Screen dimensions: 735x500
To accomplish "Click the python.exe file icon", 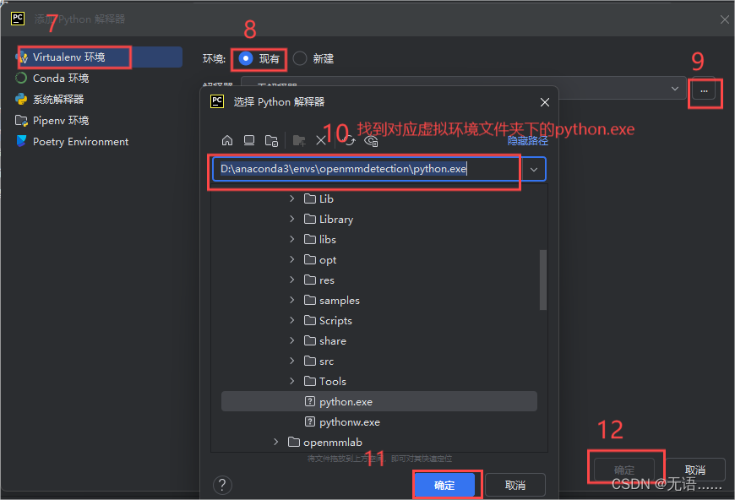I will coord(310,401).
